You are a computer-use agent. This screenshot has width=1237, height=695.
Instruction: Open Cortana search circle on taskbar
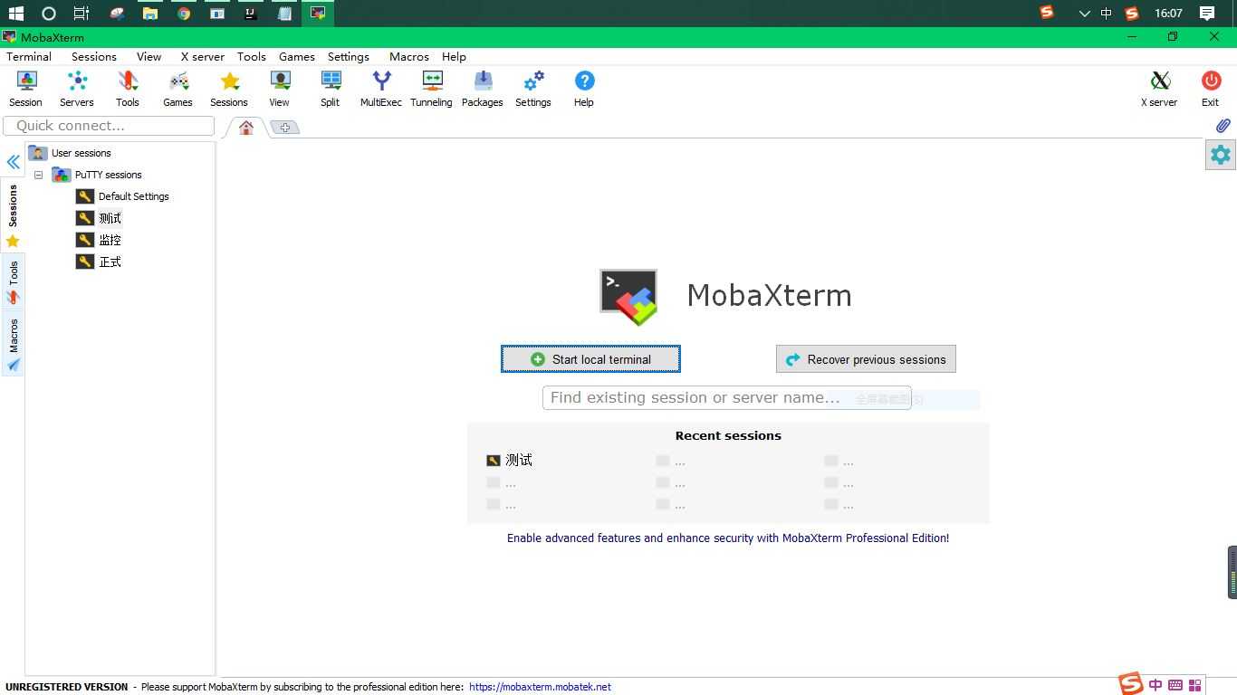pos(49,14)
